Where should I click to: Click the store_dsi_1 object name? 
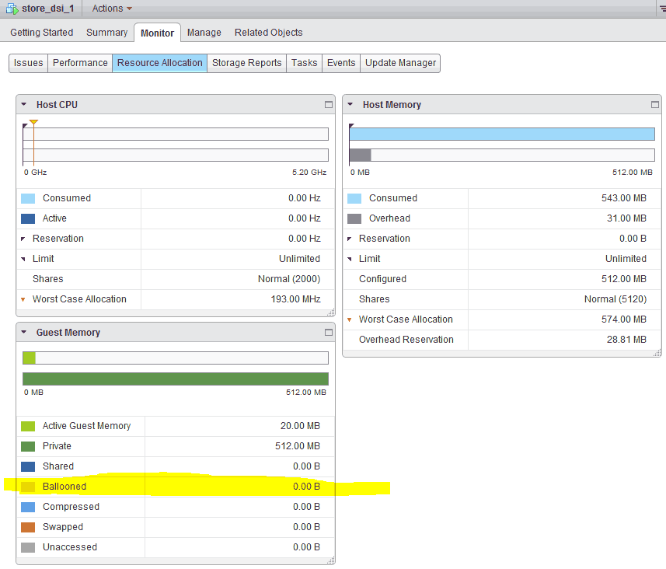point(48,9)
